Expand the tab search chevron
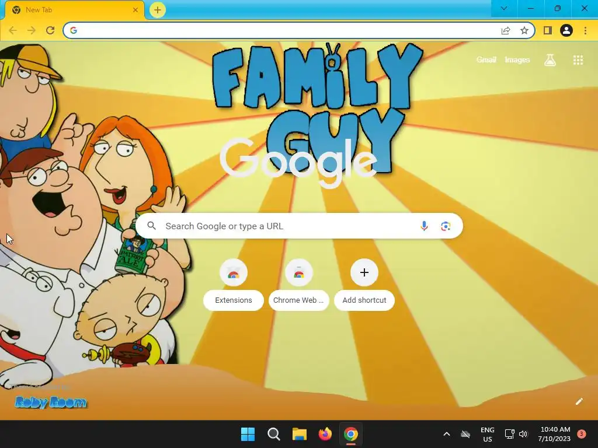This screenshot has height=448, width=598. [x=504, y=8]
